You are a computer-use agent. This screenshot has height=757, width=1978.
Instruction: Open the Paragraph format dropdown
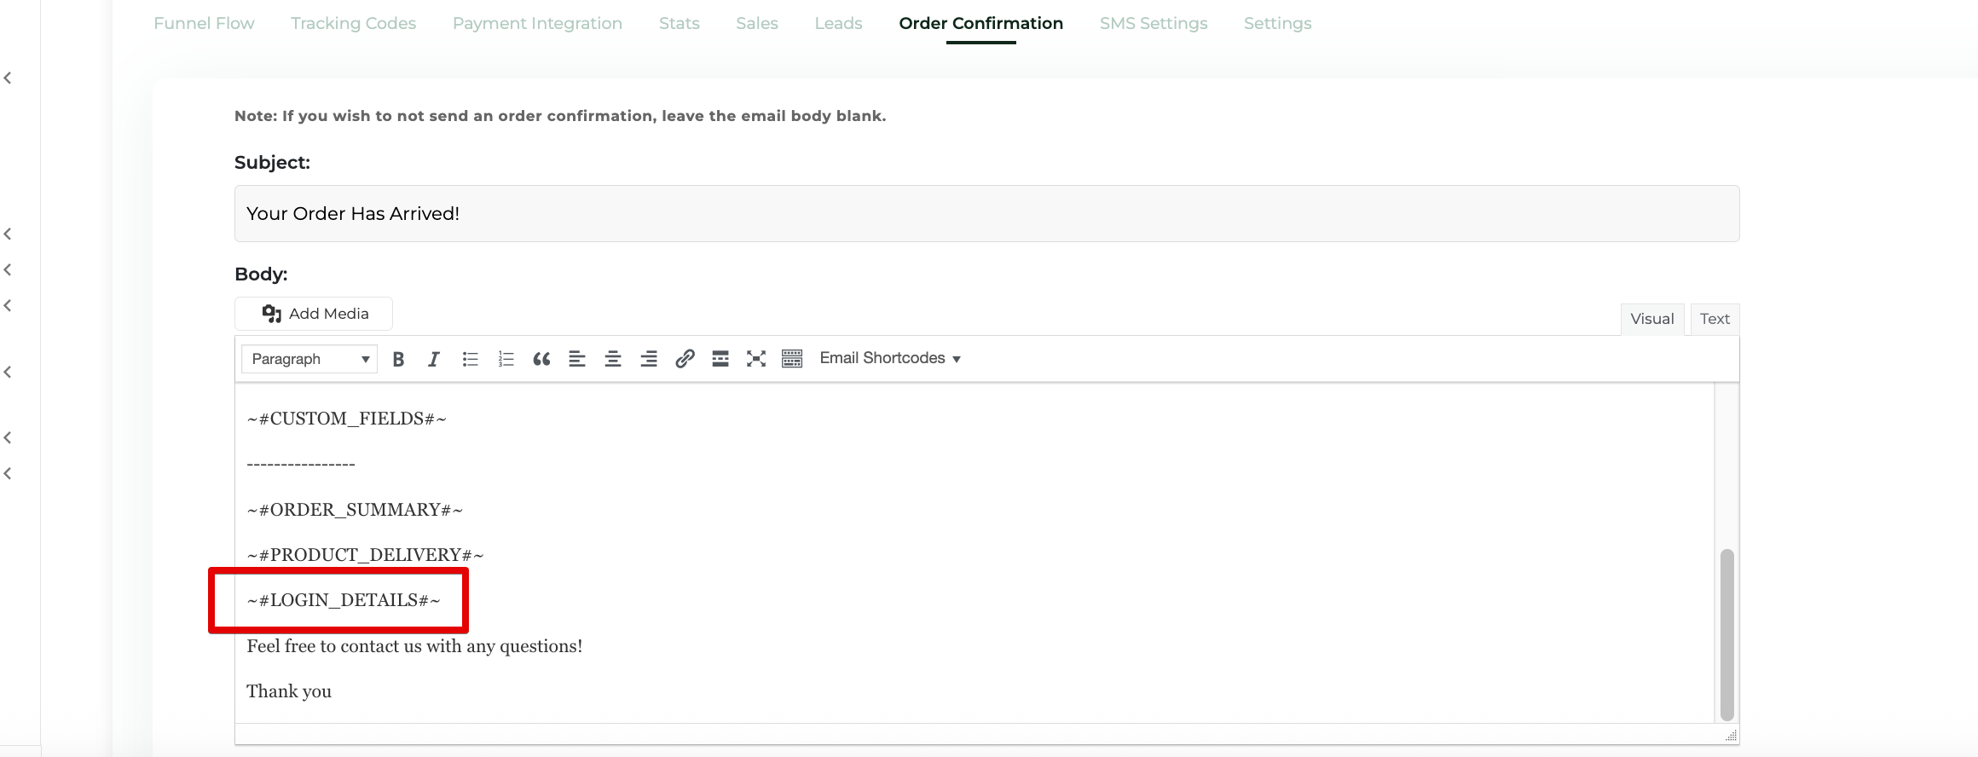point(309,359)
